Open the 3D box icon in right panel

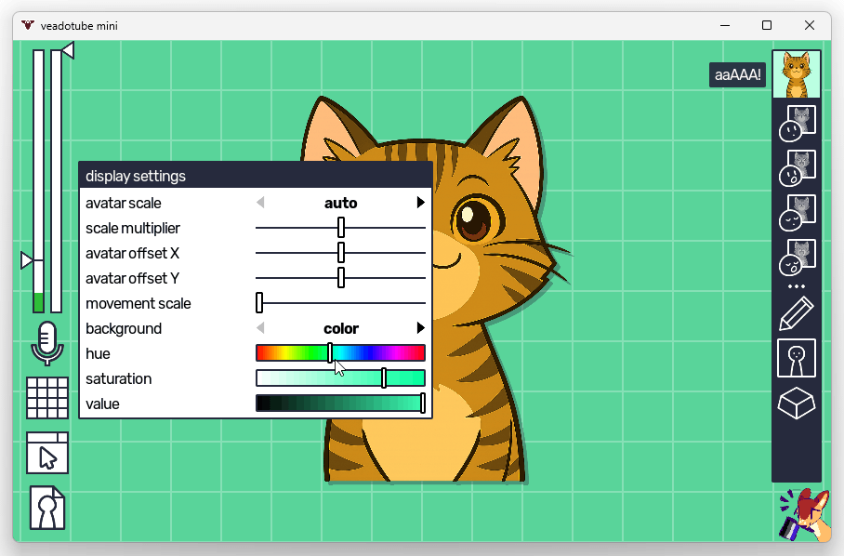797,404
